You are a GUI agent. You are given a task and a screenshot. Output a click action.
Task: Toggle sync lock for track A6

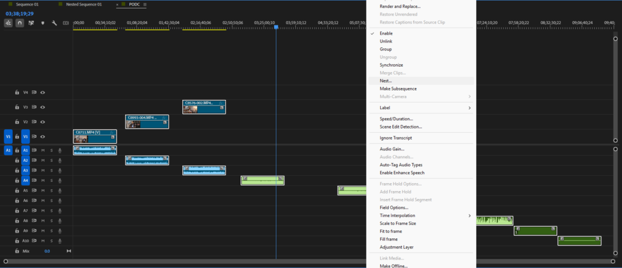34,200
